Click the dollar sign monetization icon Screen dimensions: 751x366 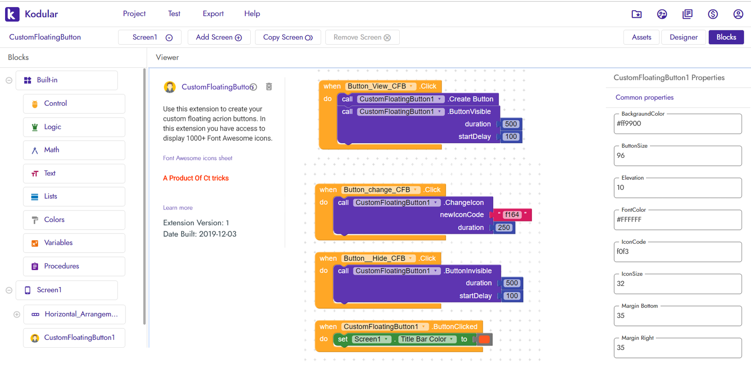tap(713, 14)
